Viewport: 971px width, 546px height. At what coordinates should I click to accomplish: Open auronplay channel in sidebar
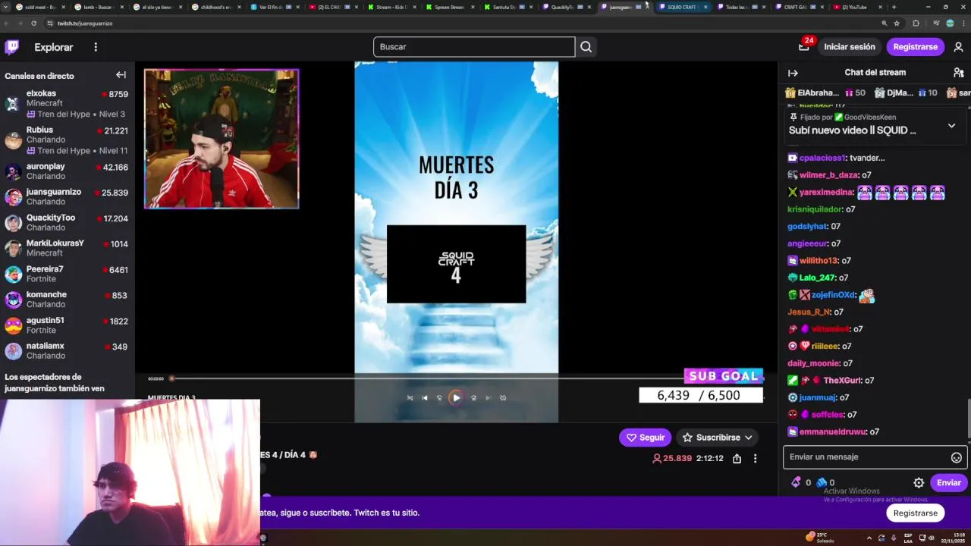pyautogui.click(x=67, y=171)
